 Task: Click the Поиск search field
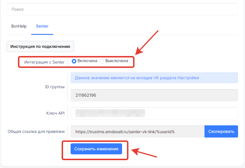point(122,9)
